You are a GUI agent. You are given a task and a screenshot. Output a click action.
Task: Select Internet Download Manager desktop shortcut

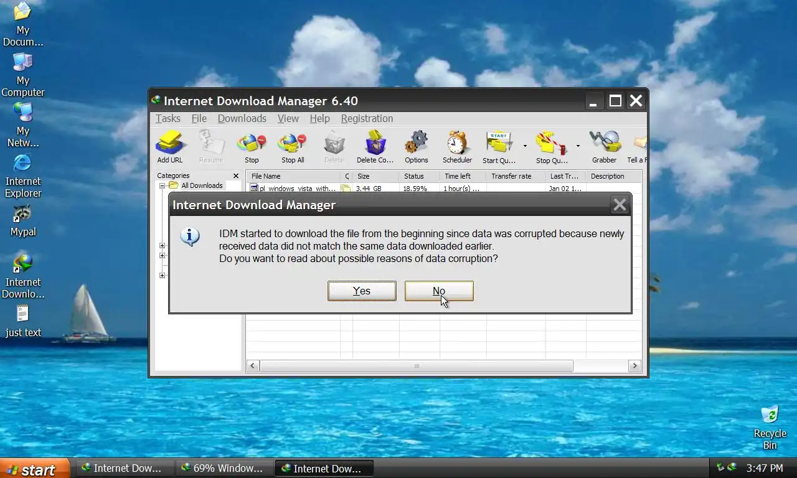23,276
